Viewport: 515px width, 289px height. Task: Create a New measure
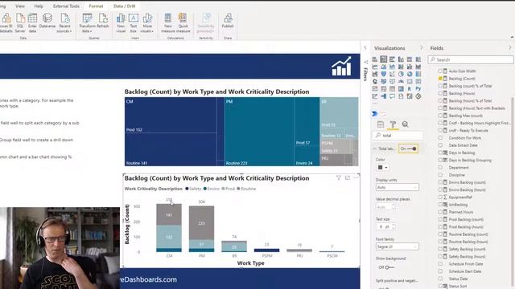point(168,23)
